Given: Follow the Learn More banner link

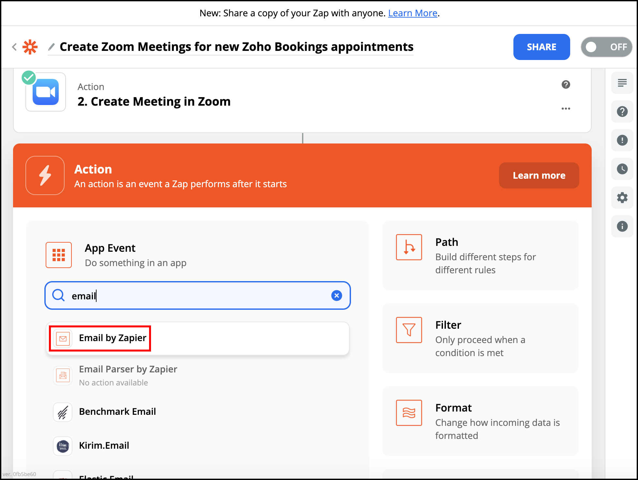Looking at the screenshot, I should click(x=412, y=13).
